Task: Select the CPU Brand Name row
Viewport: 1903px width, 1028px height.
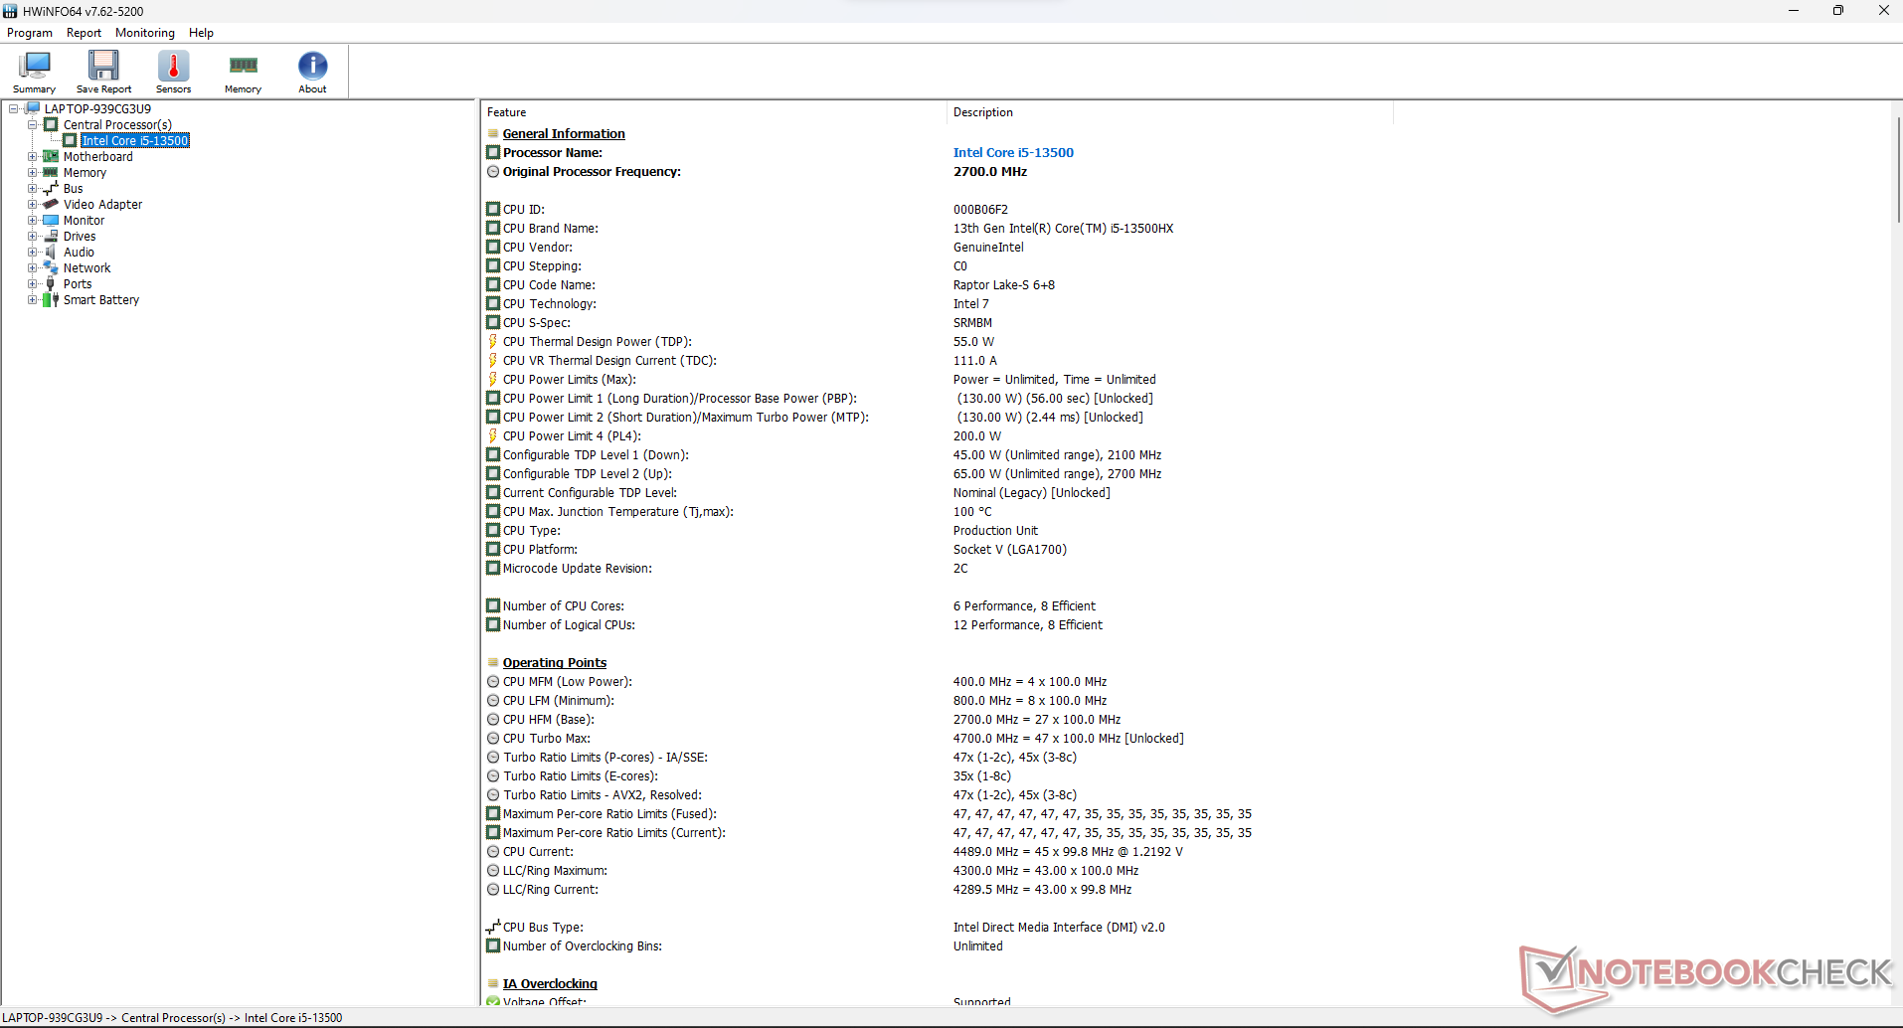Action: (939, 229)
